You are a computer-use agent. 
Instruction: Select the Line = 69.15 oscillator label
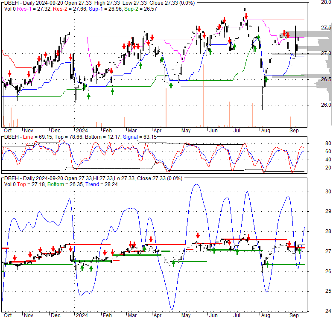coord(38,137)
